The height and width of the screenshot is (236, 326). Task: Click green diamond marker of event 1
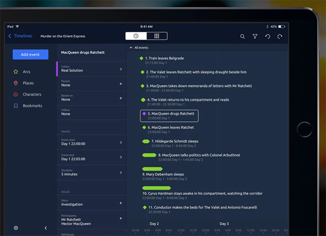[x=142, y=58]
